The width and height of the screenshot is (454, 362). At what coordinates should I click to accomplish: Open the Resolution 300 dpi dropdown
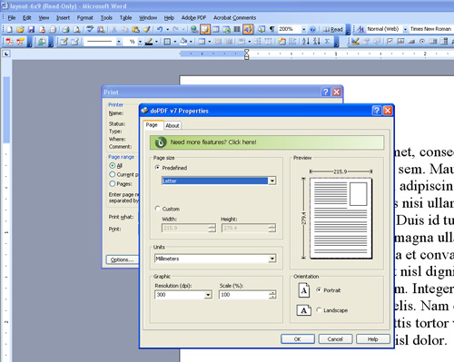tap(208, 295)
